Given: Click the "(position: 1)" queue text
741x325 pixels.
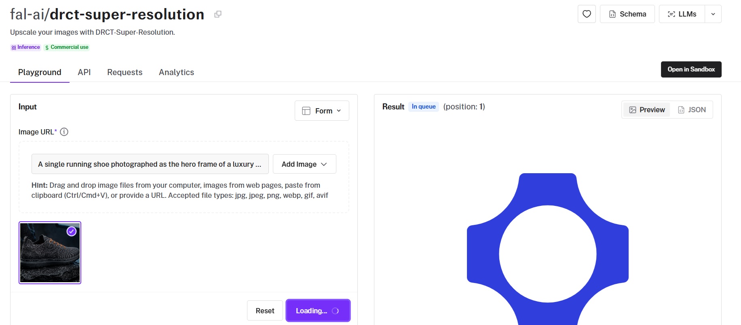Looking at the screenshot, I should [x=464, y=107].
